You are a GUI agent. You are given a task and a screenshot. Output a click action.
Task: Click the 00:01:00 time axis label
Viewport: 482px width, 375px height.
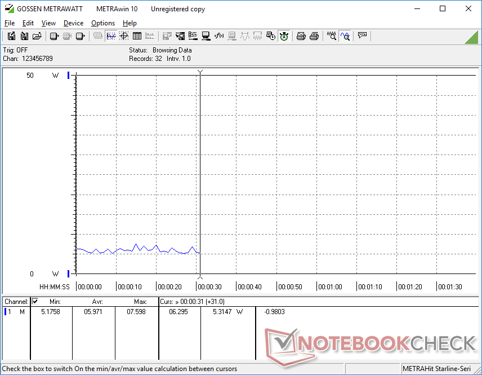[x=330, y=286]
